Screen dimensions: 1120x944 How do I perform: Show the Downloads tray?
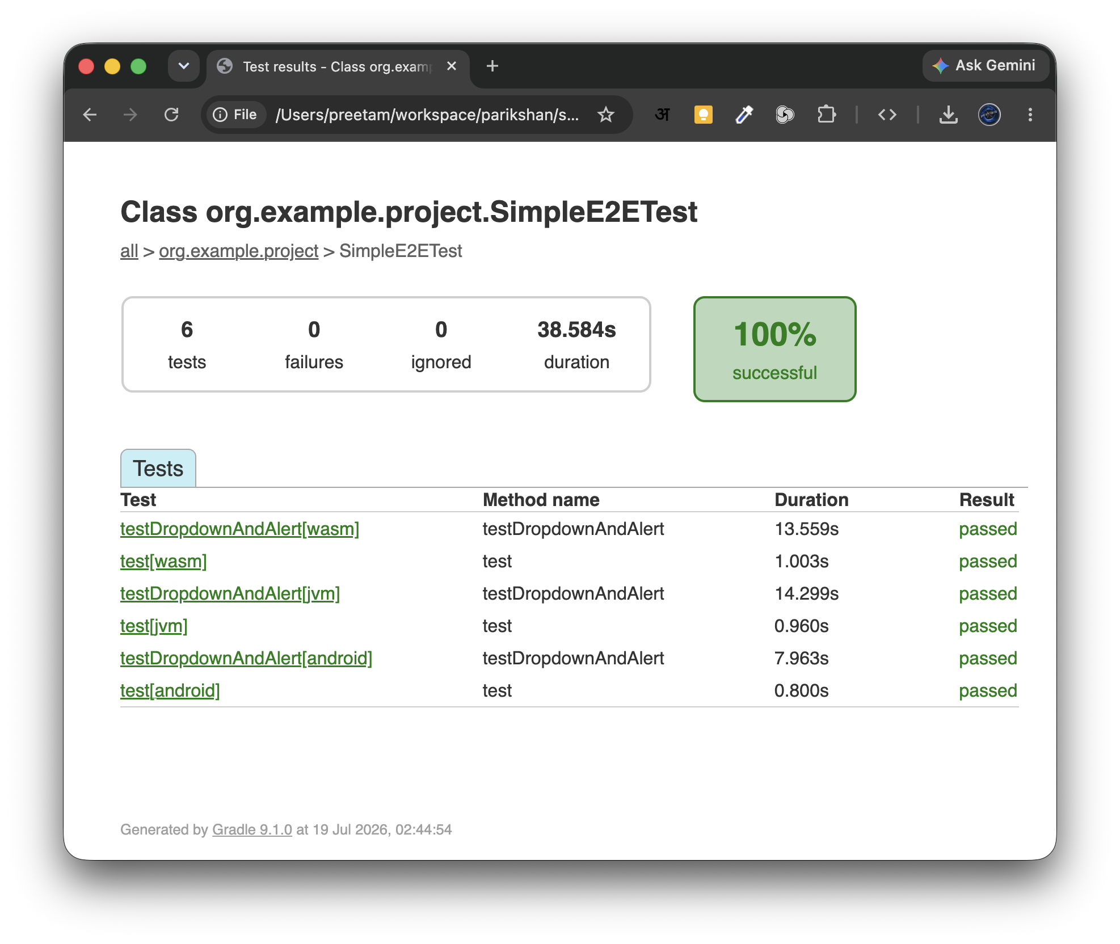click(949, 115)
